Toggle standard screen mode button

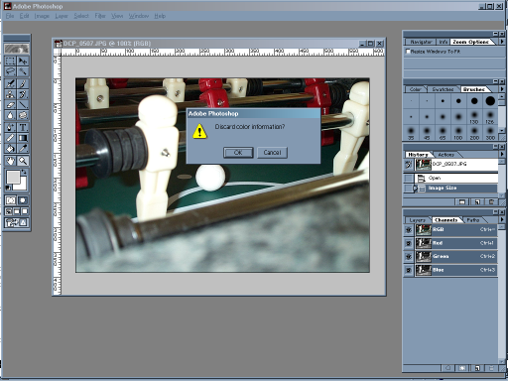tap(9, 211)
